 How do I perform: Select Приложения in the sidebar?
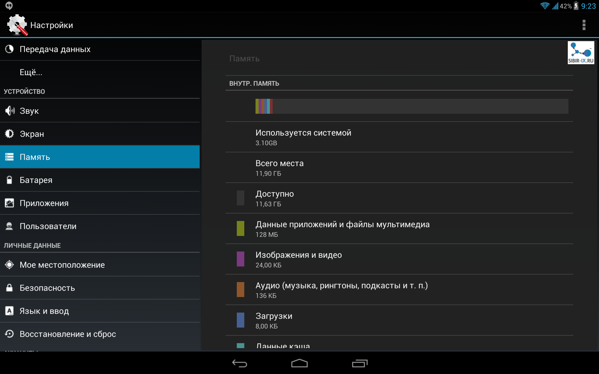[x=44, y=203]
